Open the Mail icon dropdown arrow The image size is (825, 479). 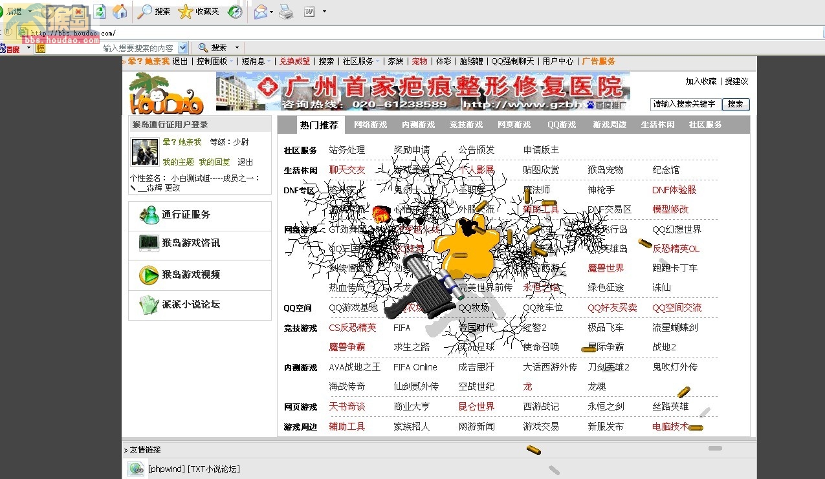point(271,12)
